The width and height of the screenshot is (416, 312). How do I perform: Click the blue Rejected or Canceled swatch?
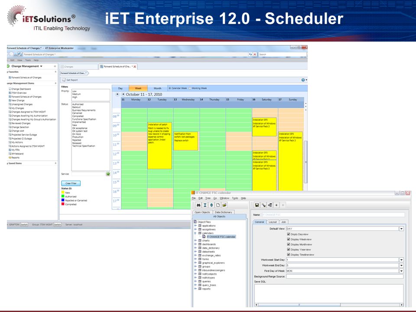[x=63, y=200]
